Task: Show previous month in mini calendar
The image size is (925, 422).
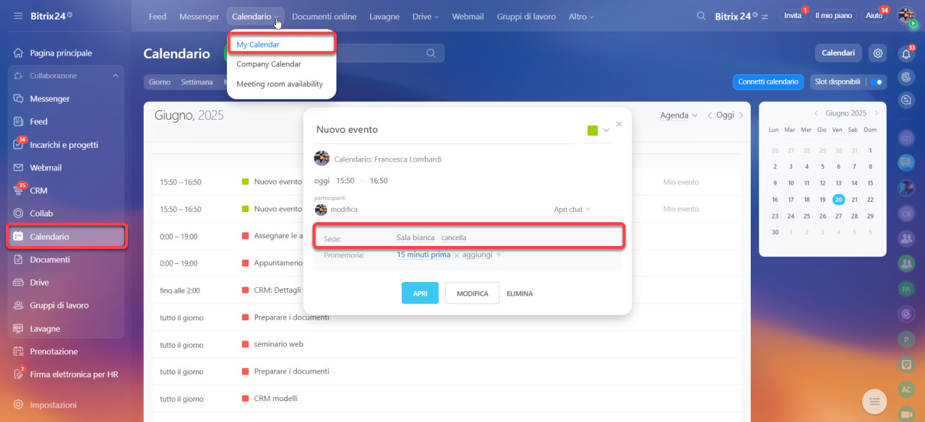Action: coord(816,113)
